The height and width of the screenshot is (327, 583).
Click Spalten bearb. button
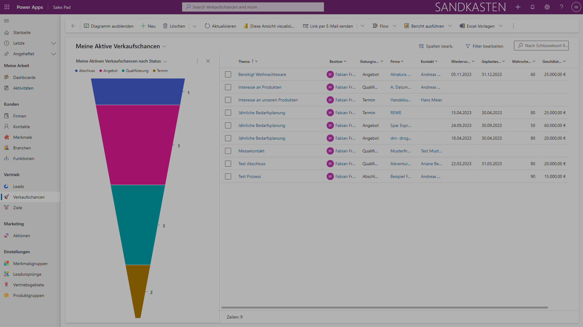[x=436, y=46]
